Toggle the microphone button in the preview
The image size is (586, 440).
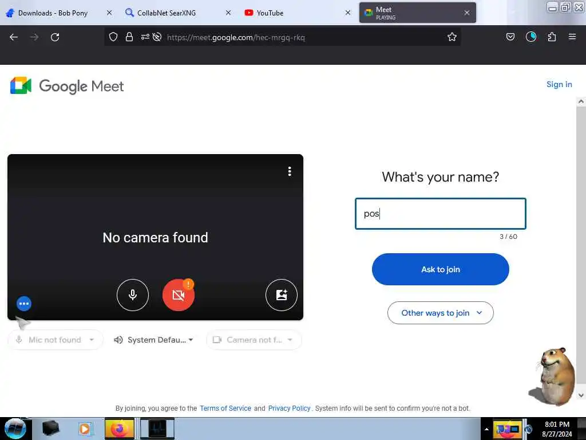(133, 295)
